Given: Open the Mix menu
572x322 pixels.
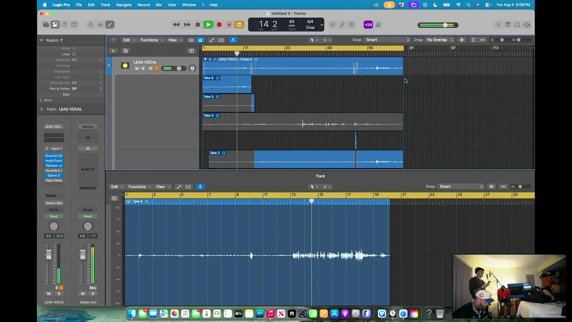Looking at the screenshot, I should point(159,5).
